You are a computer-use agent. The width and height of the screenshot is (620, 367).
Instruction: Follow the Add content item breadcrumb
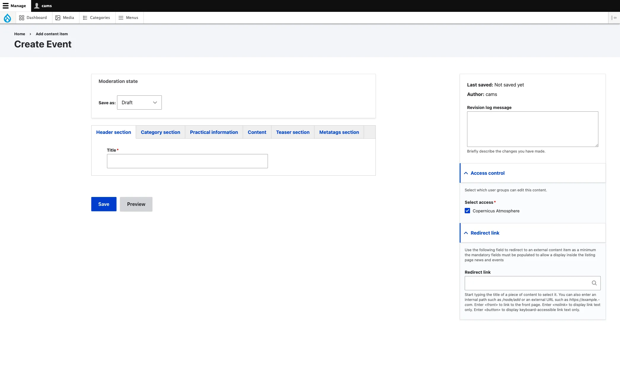pyautogui.click(x=52, y=34)
